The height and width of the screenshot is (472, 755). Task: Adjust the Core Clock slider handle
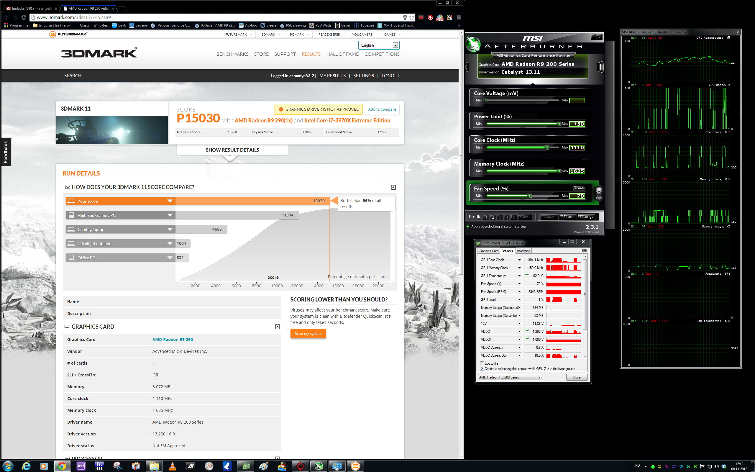(547, 147)
